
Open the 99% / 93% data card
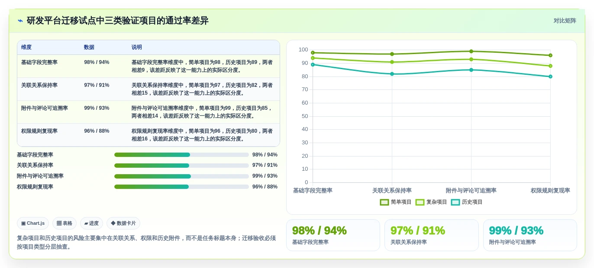[x=530, y=235]
